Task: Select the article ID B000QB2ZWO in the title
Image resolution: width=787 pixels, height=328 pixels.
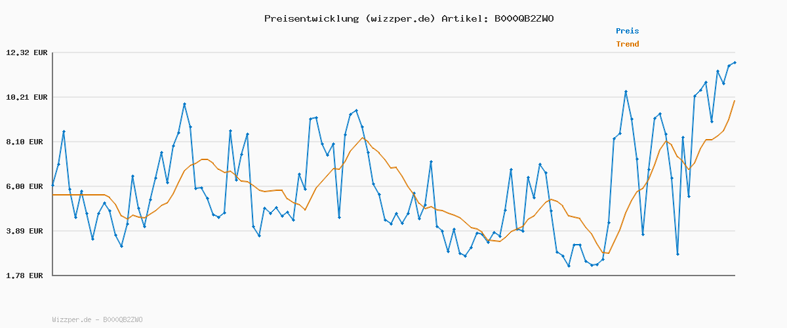Action: tap(523, 18)
